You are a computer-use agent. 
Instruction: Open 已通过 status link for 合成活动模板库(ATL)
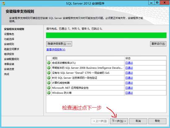click(x=129, y=63)
